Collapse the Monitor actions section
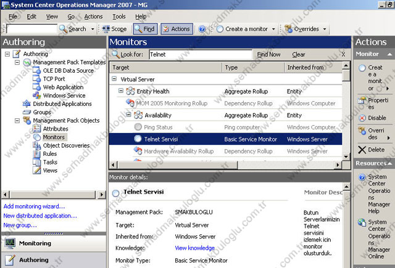Viewport: 395px width, 268px height. pos(389,54)
